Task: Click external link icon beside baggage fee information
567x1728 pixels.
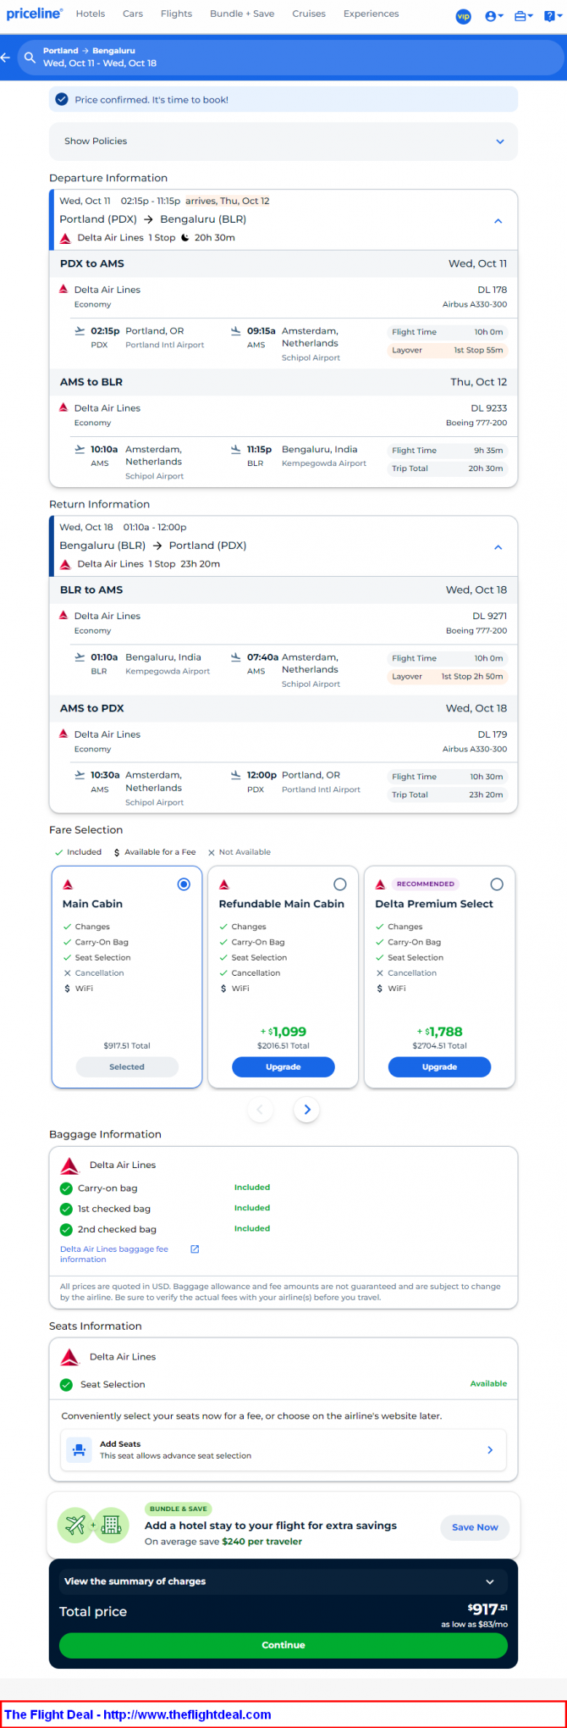Action: [195, 1249]
